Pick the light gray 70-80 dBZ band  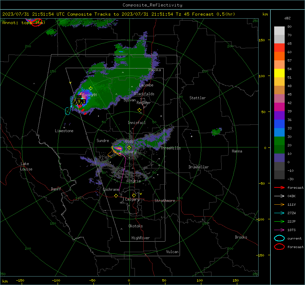[279, 31]
